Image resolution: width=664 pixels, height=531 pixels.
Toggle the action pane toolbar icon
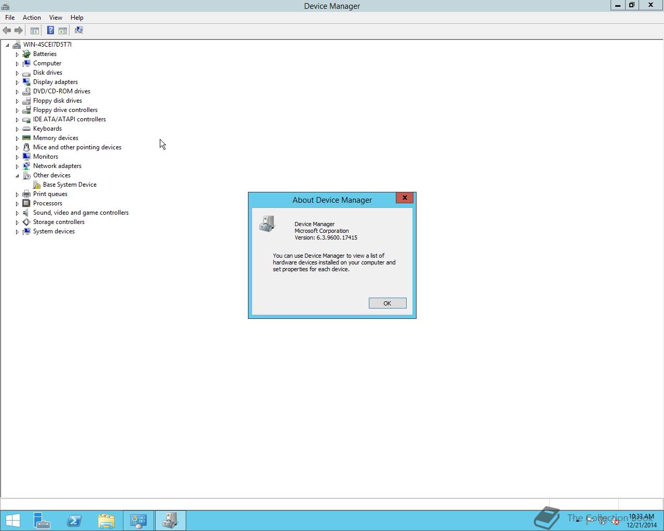(x=63, y=31)
